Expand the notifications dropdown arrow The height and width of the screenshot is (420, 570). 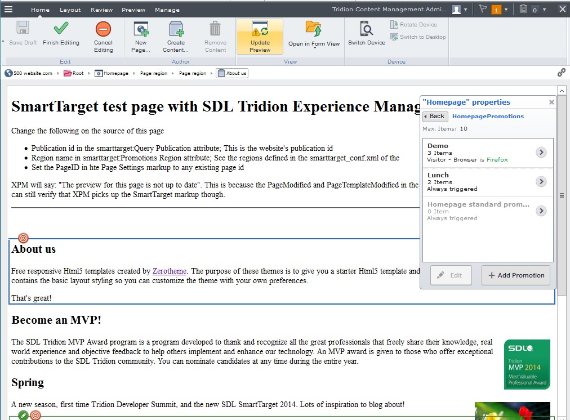(506, 10)
